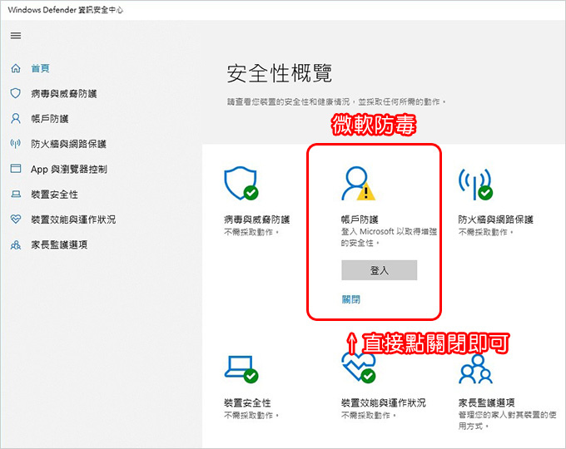
Task: Click the 家長監護選項 tile title
Action: (487, 402)
